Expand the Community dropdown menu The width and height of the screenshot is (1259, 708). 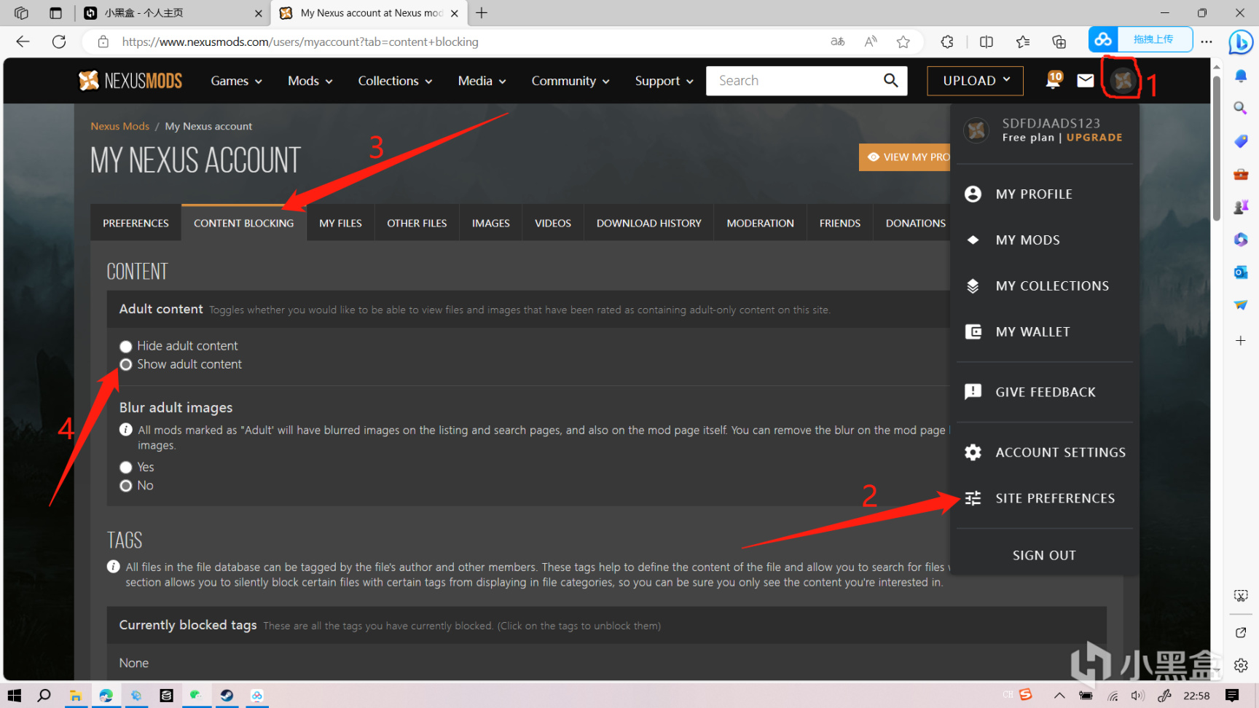coord(570,81)
